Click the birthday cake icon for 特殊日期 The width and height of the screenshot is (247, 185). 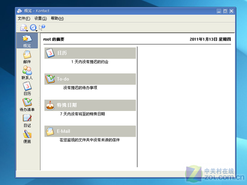coord(50,105)
